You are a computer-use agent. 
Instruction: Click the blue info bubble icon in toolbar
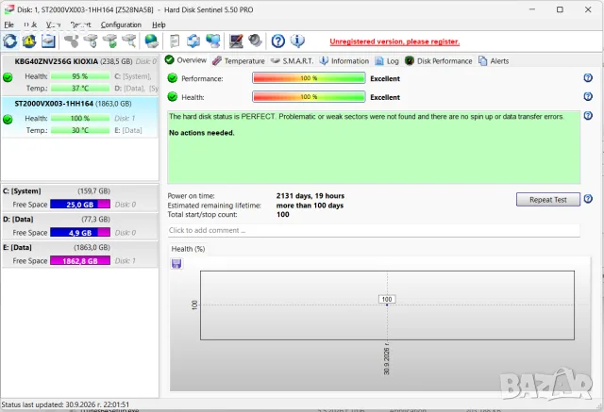[x=297, y=41]
